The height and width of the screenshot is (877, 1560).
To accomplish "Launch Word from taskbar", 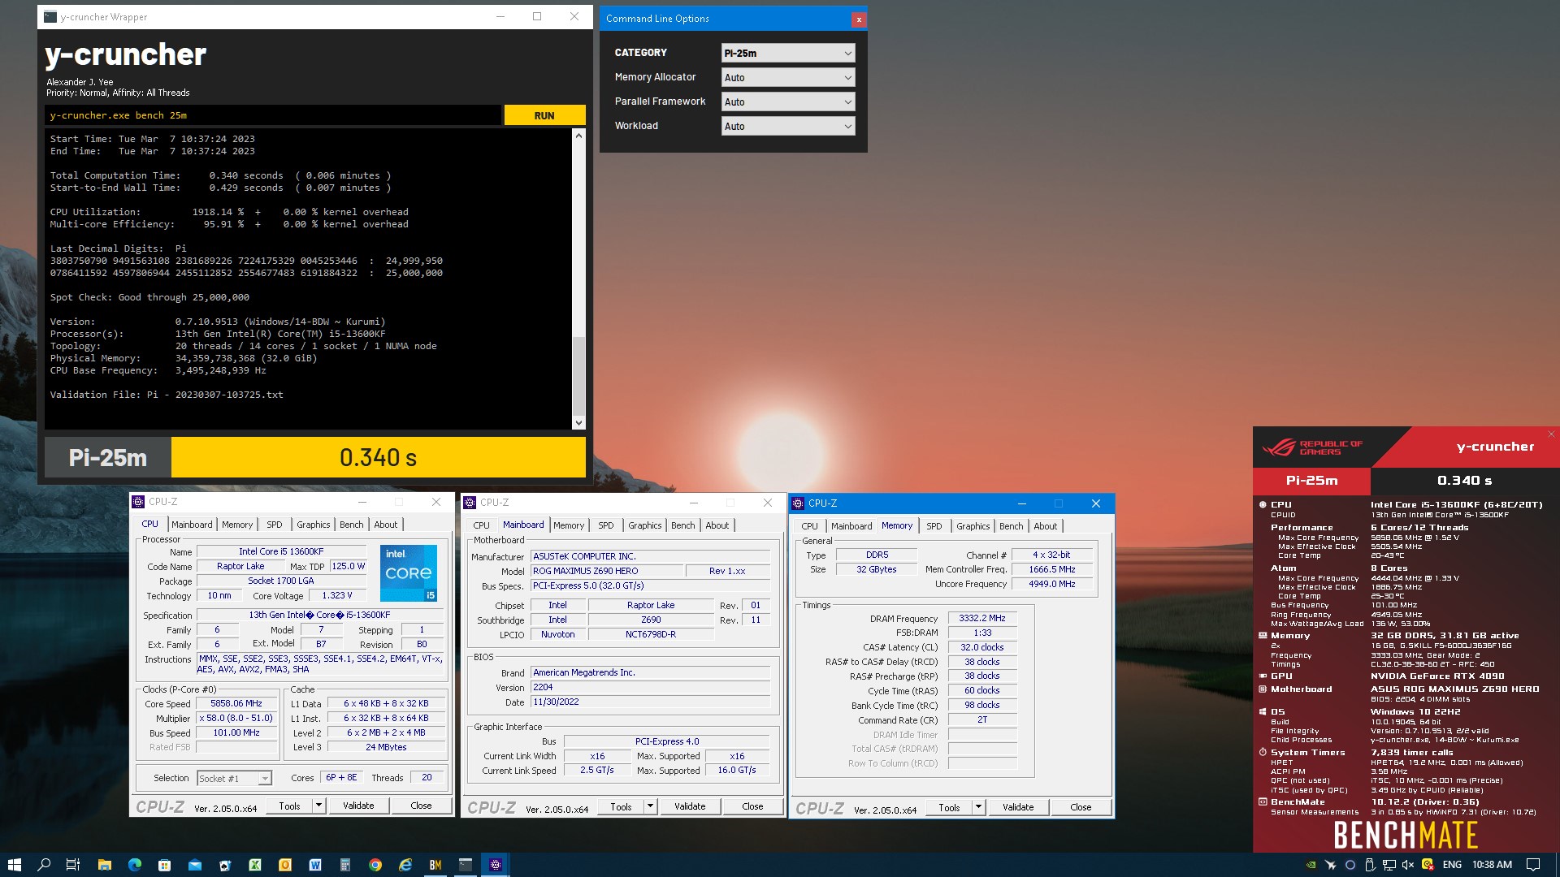I will pyautogui.click(x=315, y=865).
